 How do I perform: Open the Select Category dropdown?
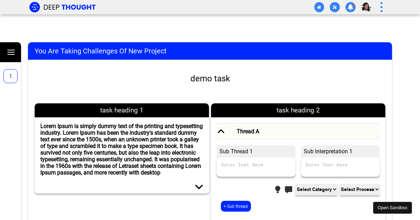(x=316, y=190)
